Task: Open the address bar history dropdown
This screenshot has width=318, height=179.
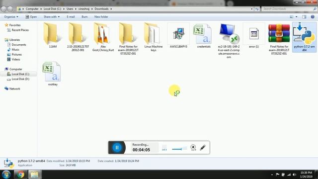Action: (x=252, y=9)
